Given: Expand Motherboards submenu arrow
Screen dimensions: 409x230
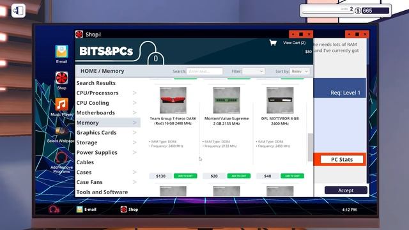Looking at the screenshot, I should (135, 112).
